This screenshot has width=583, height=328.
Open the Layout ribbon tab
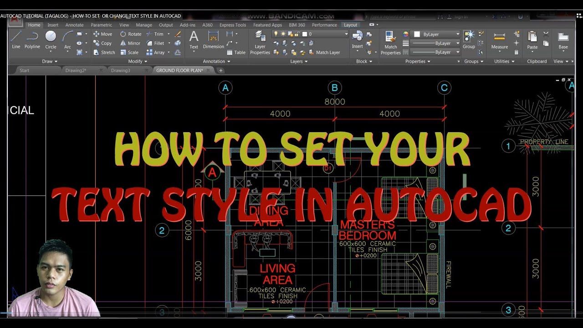click(x=351, y=25)
